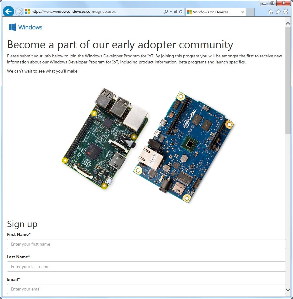Open favorites with the star icon

(x=278, y=12)
